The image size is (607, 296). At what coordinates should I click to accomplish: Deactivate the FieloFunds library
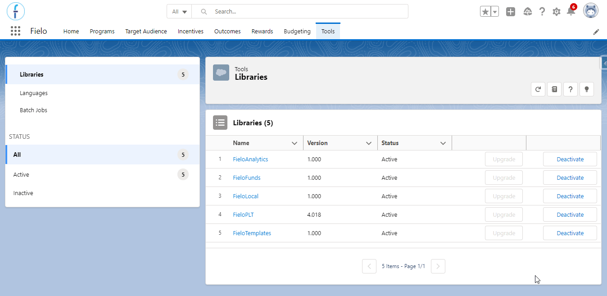(x=570, y=178)
